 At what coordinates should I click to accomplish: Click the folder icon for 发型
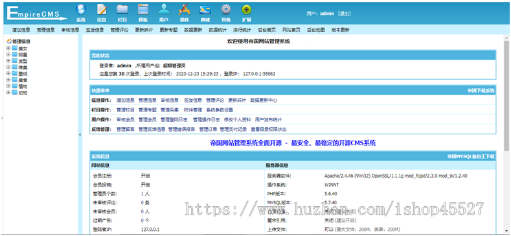(15, 61)
